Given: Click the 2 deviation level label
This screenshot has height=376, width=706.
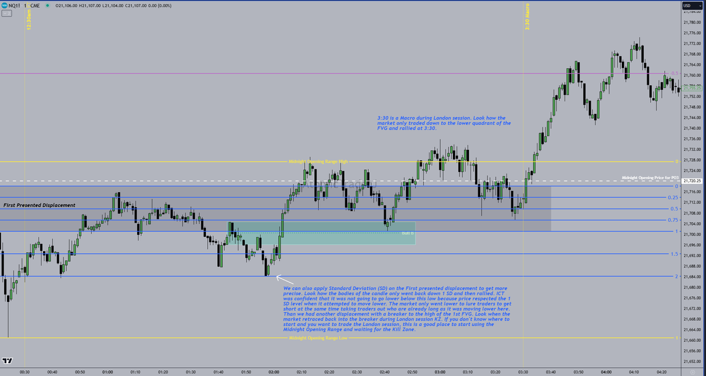Looking at the screenshot, I should (677, 276).
